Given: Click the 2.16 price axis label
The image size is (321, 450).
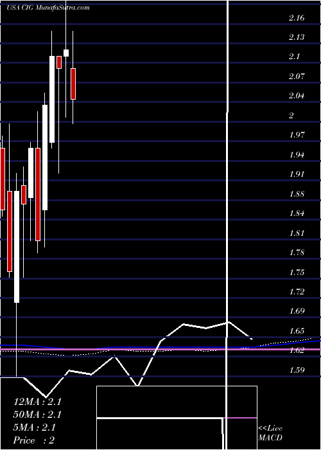Looking at the screenshot, I should click(297, 19).
